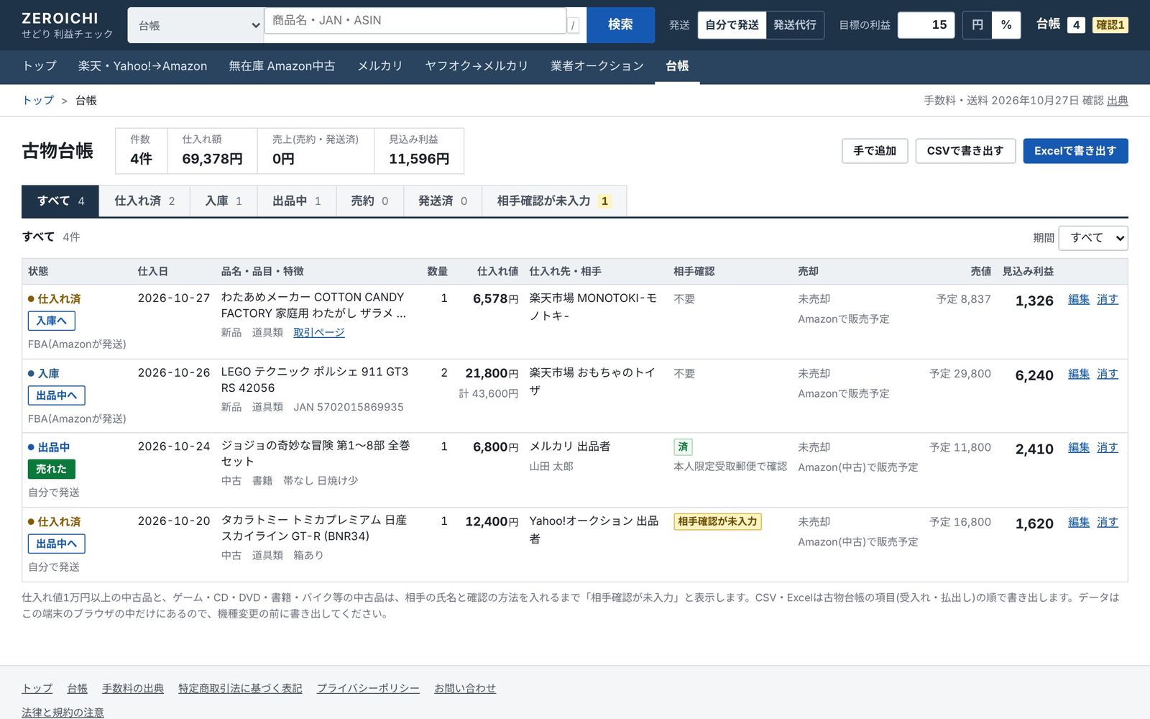Screen dimensions: 1150x719
Task: Click Excelで書き出す button
Action: coord(1075,151)
